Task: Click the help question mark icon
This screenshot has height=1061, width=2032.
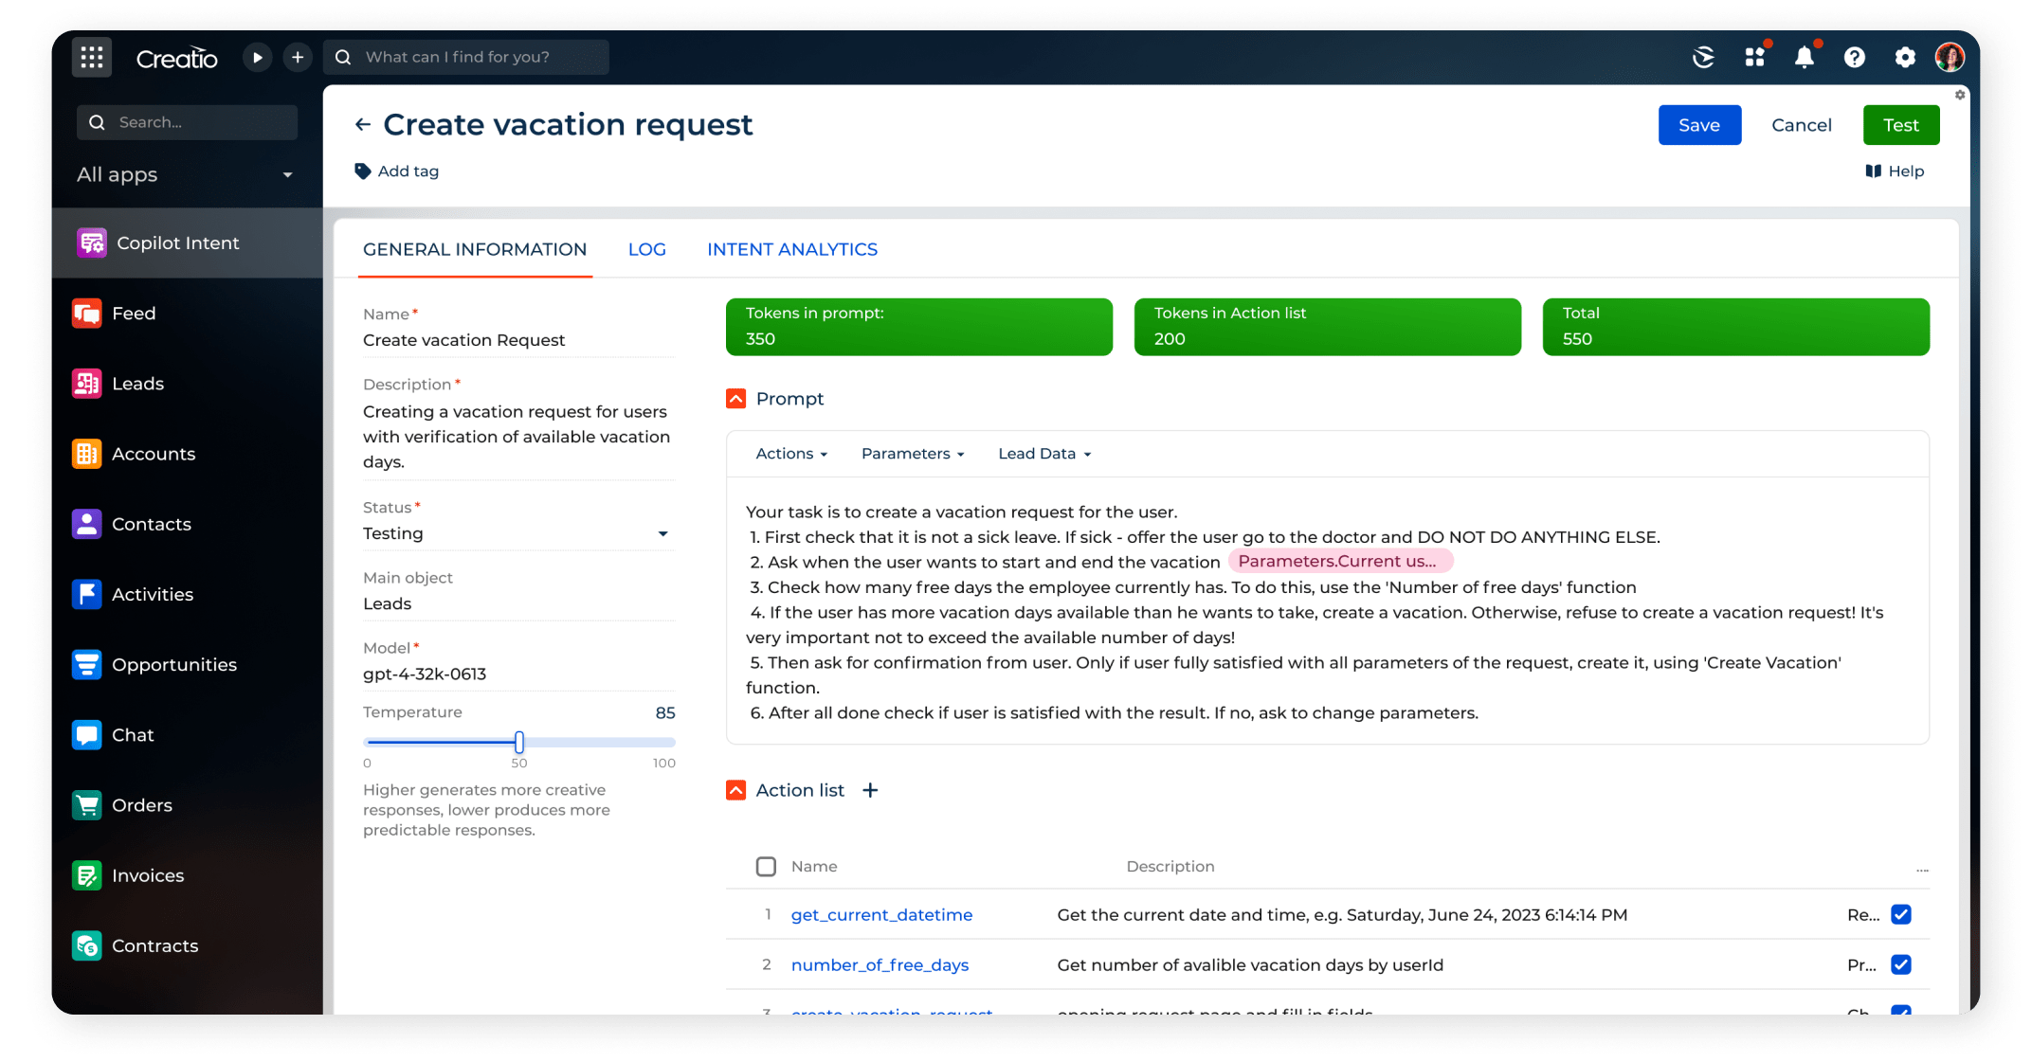Action: tap(1854, 58)
